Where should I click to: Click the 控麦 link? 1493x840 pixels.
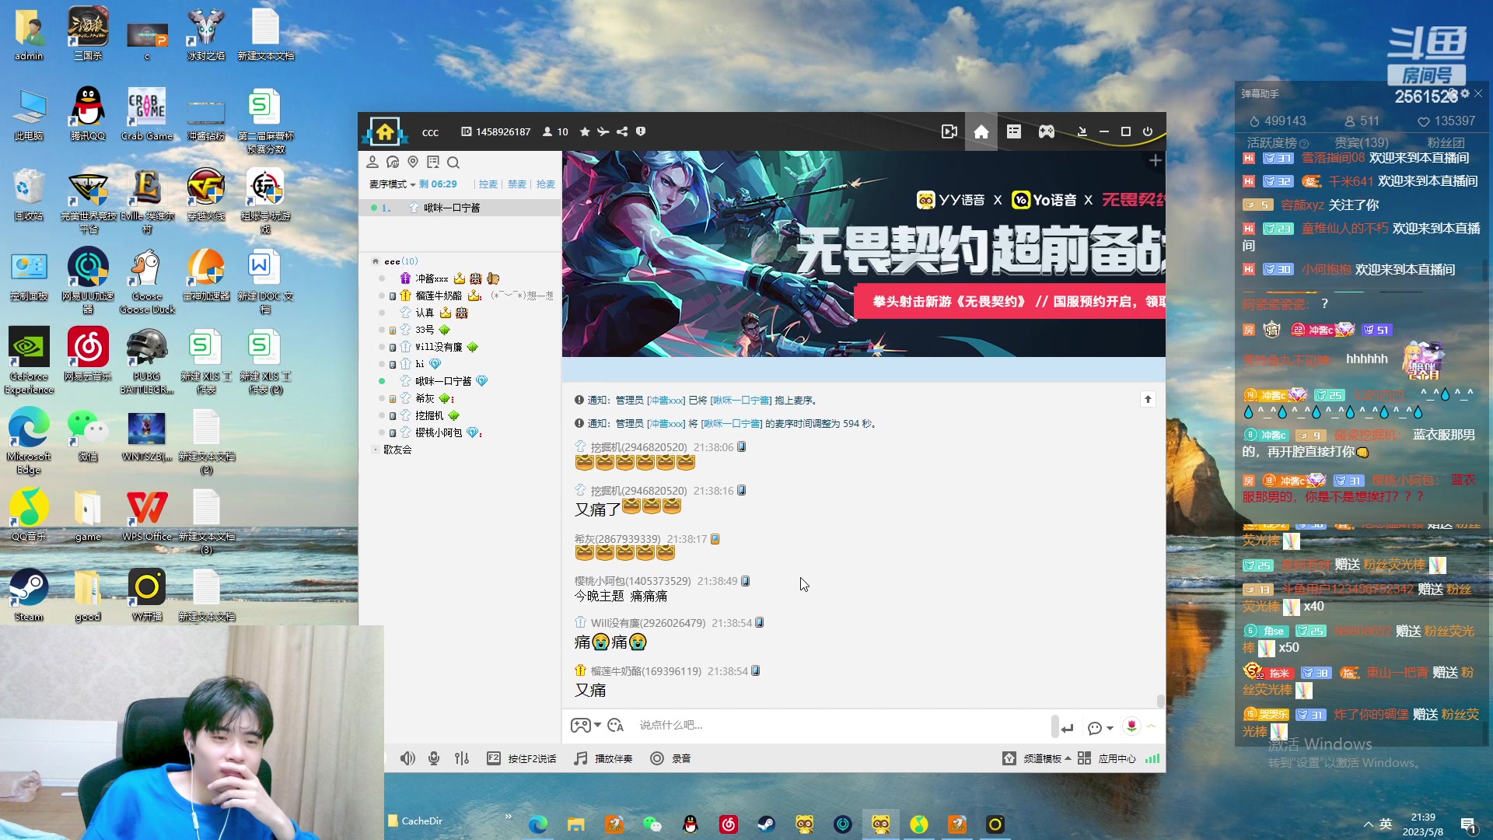point(488,184)
